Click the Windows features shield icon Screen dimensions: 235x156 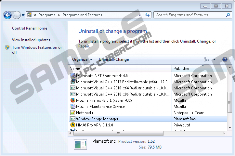coord(7,47)
